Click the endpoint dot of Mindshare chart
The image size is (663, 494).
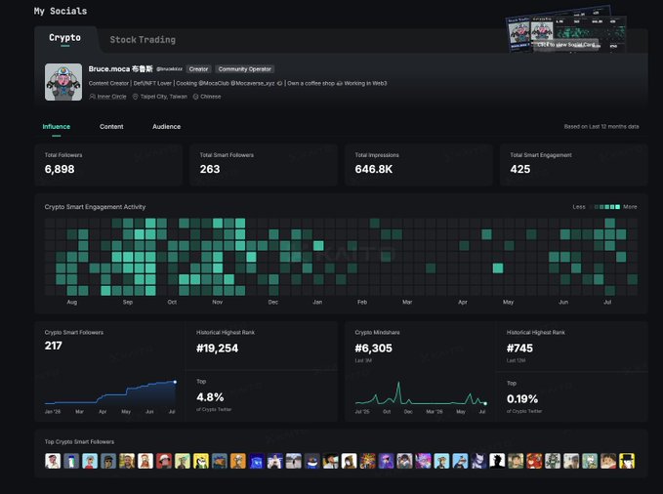coord(485,403)
